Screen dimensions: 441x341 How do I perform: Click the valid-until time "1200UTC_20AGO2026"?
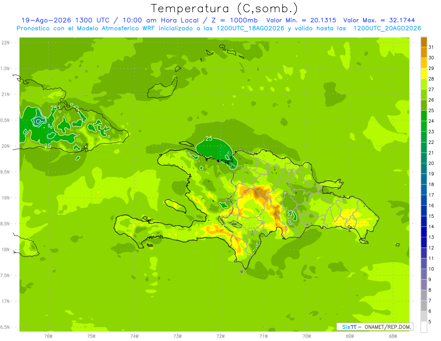(387, 28)
